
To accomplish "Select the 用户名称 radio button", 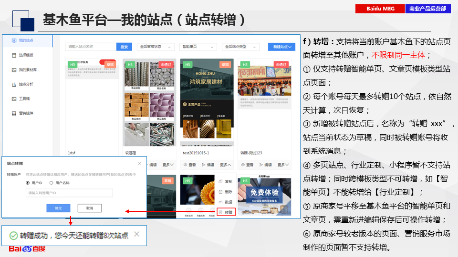I will [52, 183].
